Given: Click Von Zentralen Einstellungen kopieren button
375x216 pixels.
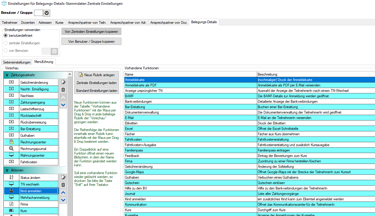Looking at the screenshot, I should pos(91,32).
